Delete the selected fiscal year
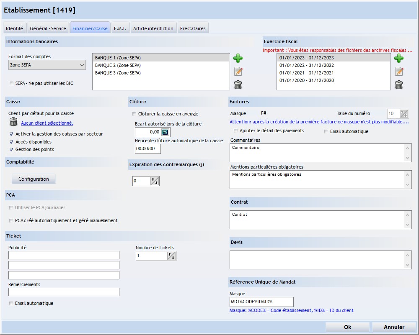The image size is (419, 335). coord(399,85)
